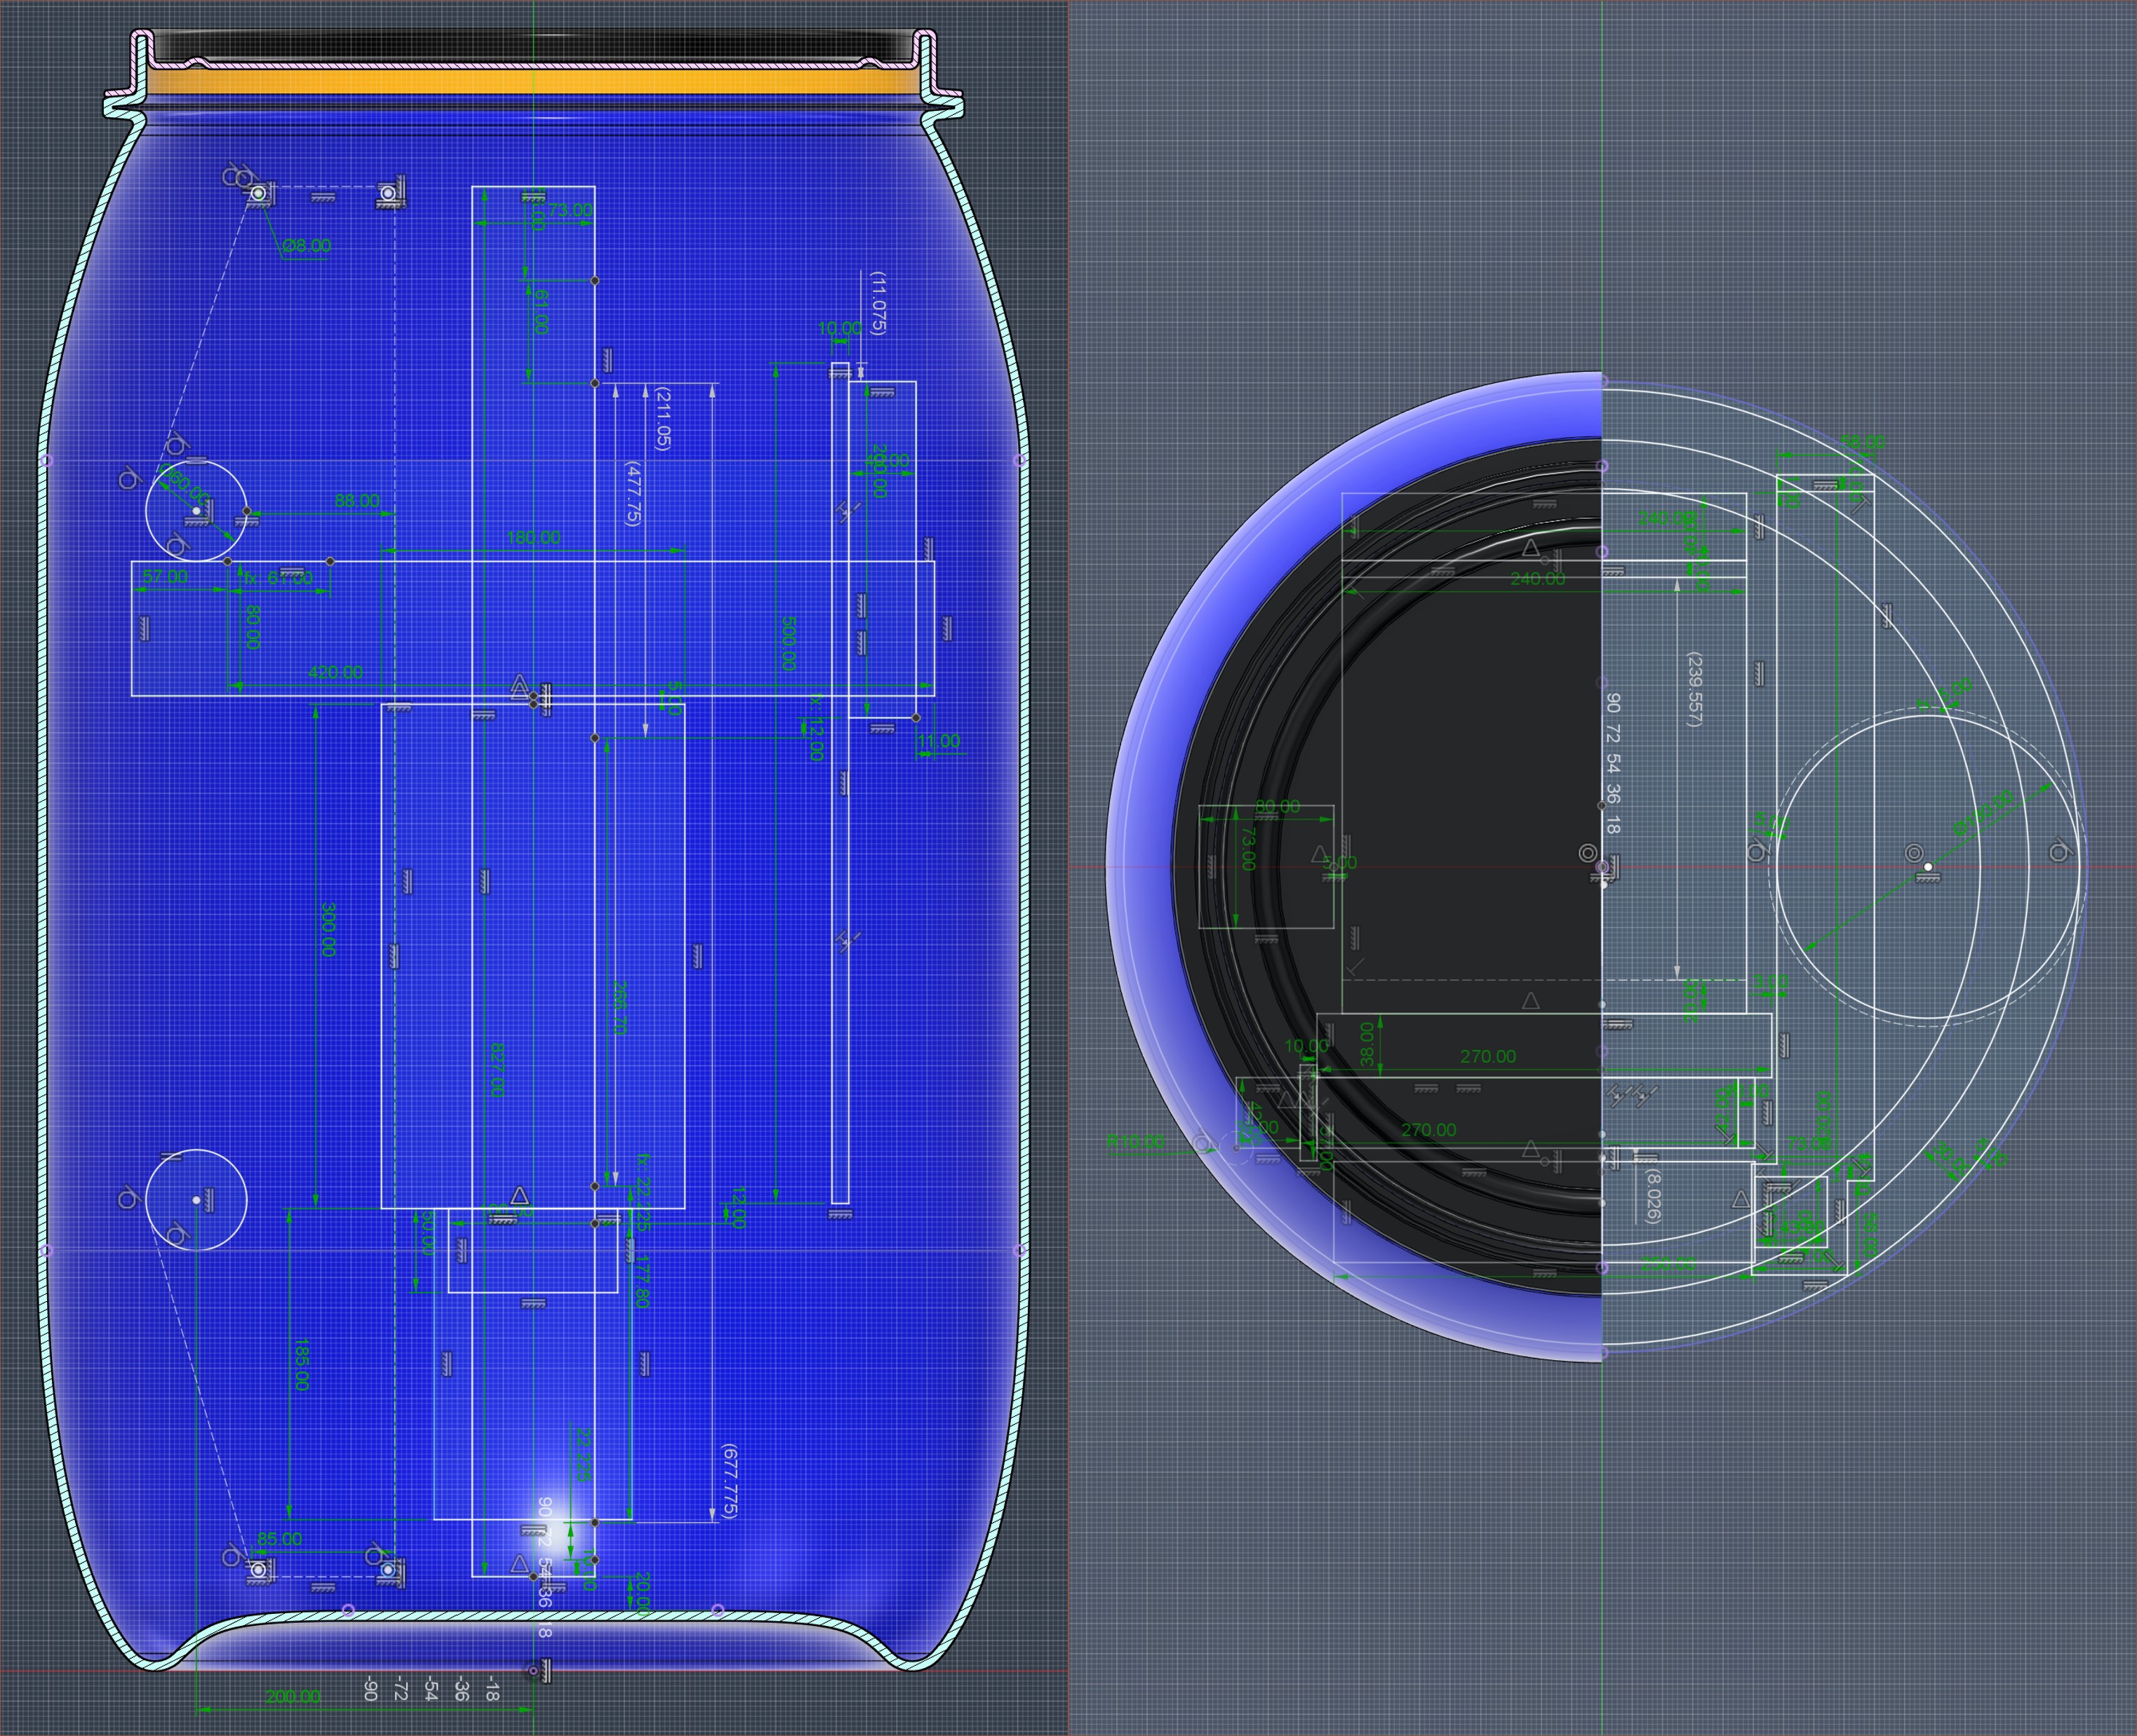
Task: Select the tangent constraint glyph left of the R10.00 dimension
Action: pos(1202,1143)
